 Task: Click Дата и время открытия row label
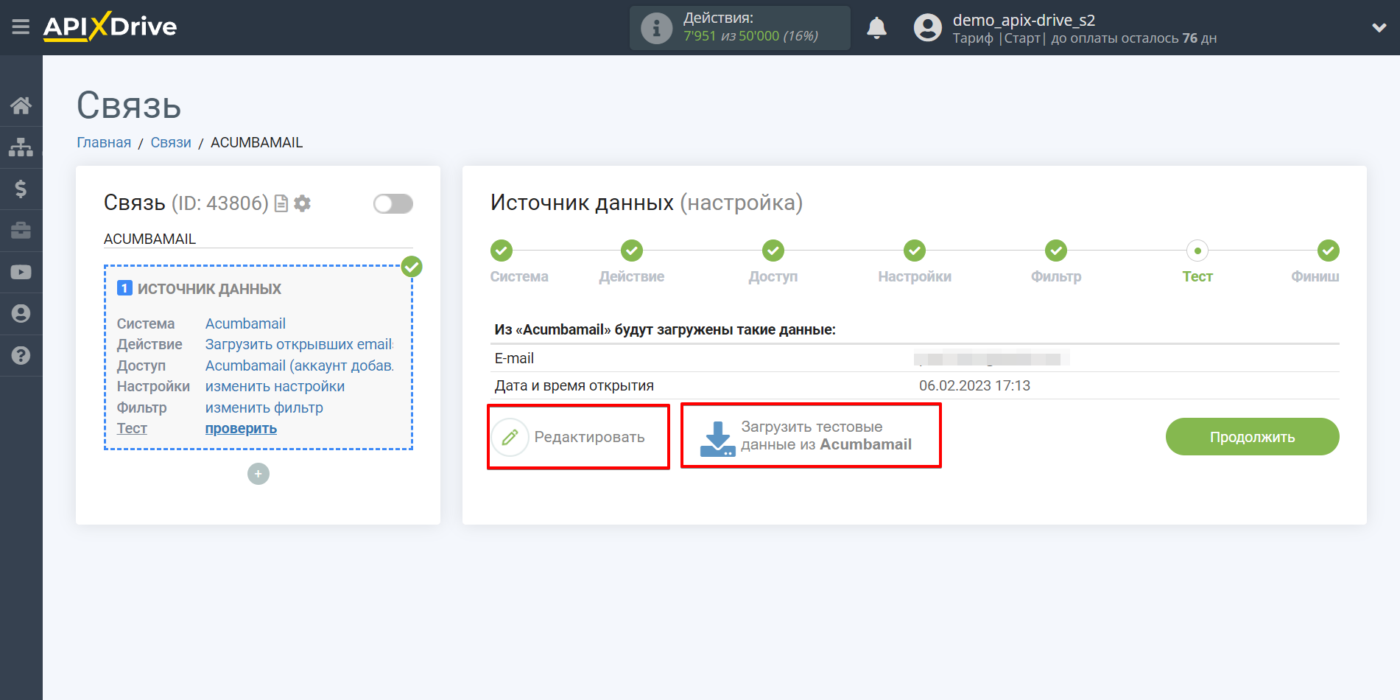point(574,385)
